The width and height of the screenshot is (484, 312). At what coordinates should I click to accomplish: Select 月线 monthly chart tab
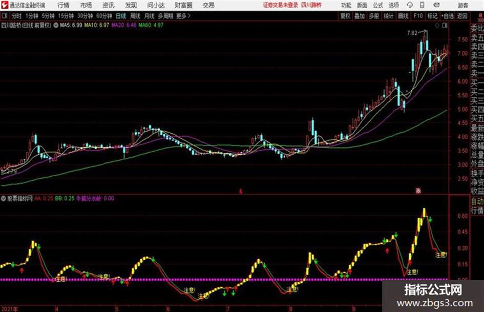point(150,16)
